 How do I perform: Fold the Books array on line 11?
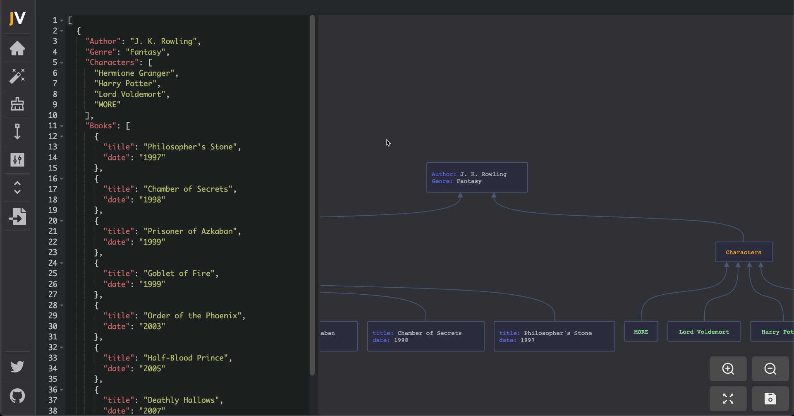tap(62, 126)
